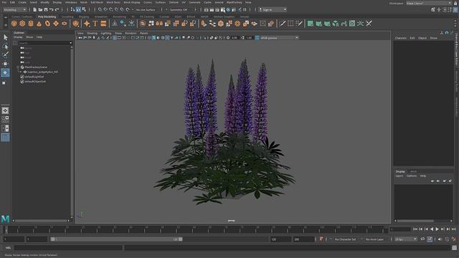Image resolution: width=459 pixels, height=258 pixels.
Task: Open the Workspace dropdown
Action: point(429,3)
